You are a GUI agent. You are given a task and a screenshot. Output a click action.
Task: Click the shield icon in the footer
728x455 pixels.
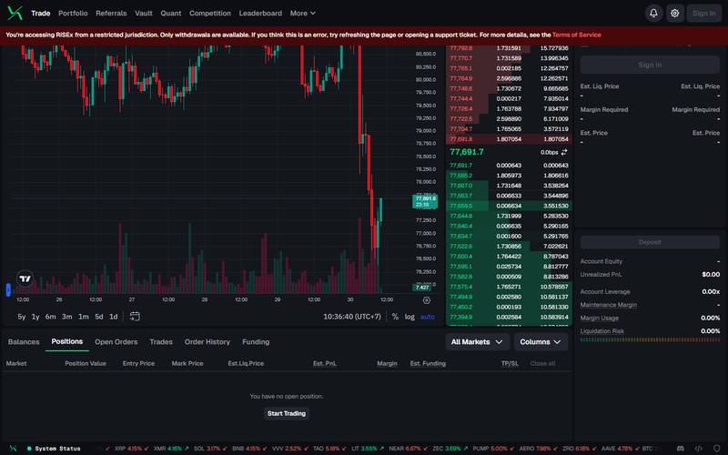click(x=716, y=448)
